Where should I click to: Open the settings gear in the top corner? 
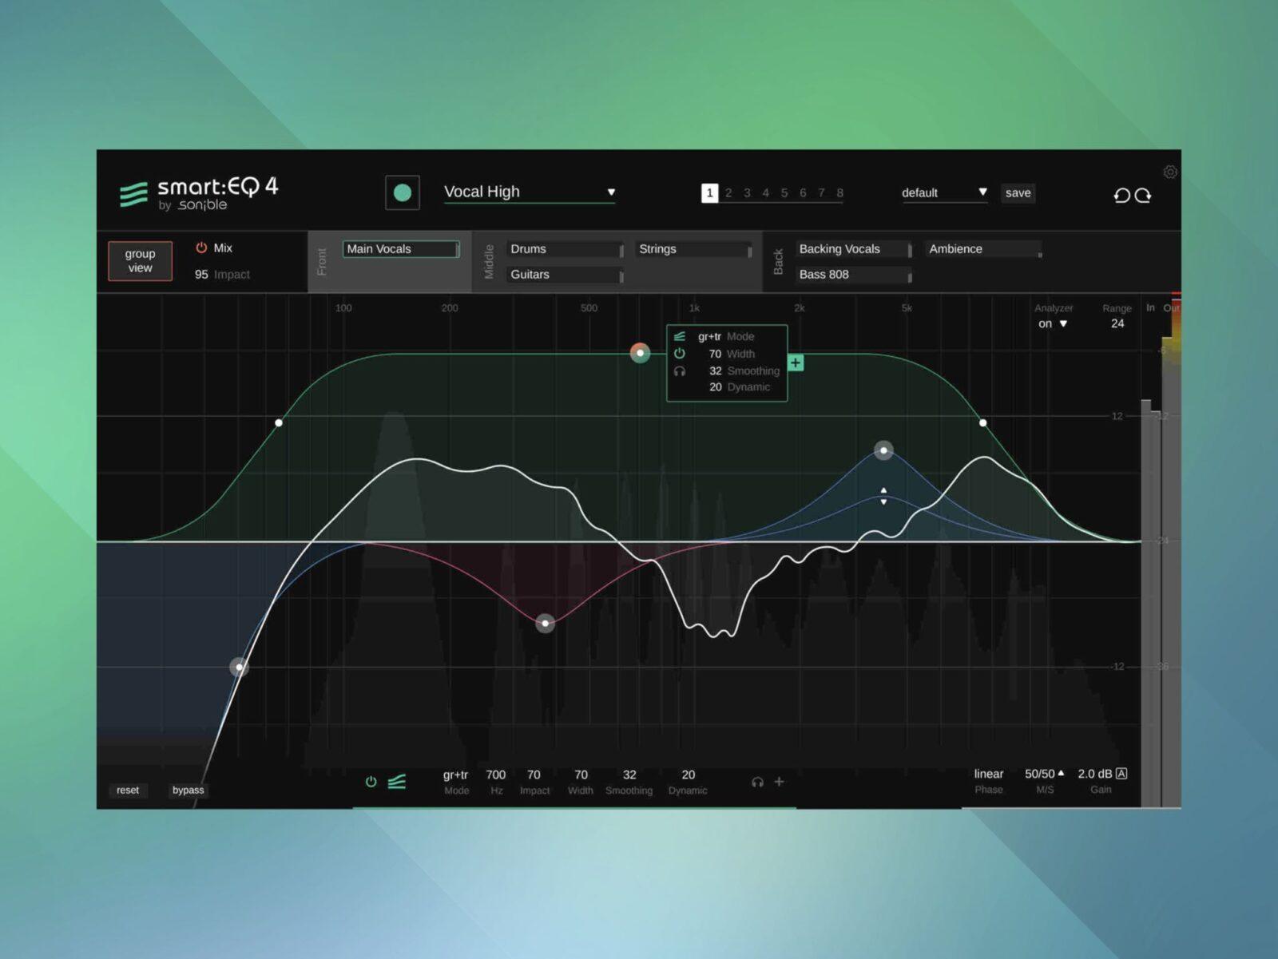coord(1170,172)
